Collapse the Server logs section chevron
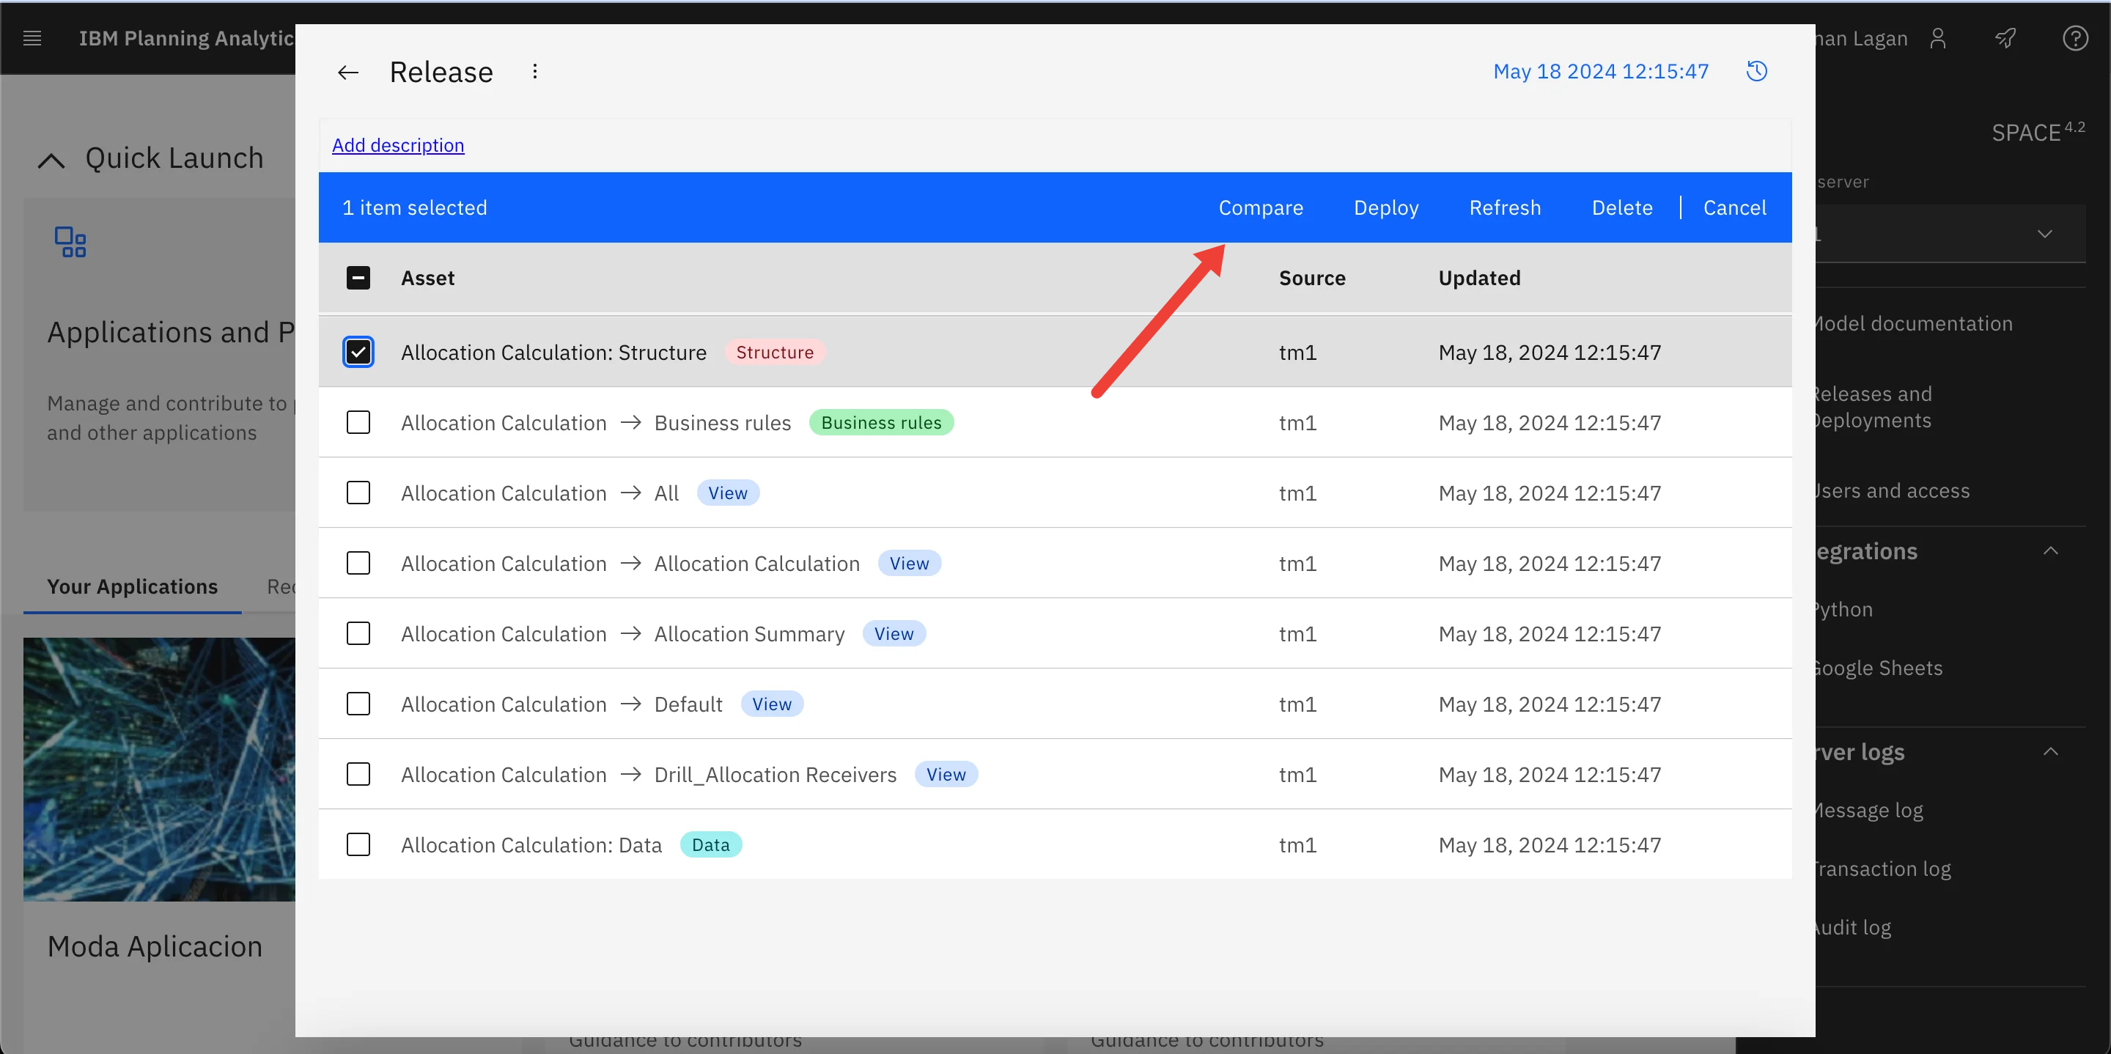 [x=2050, y=751]
